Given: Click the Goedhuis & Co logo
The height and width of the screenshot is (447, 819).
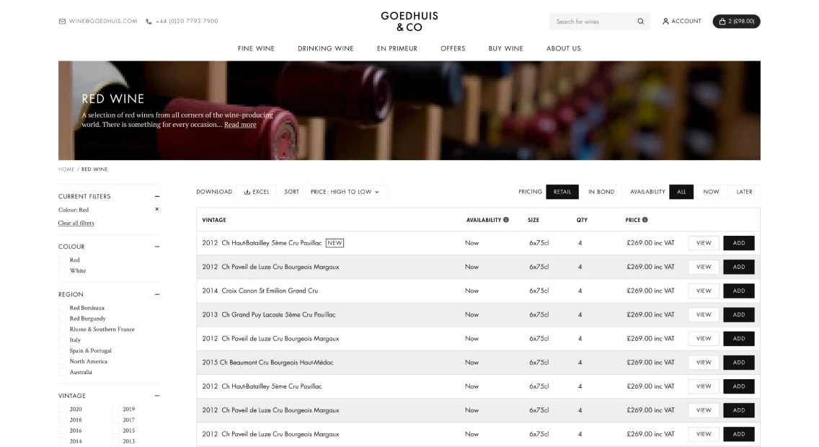Looking at the screenshot, I should (x=409, y=22).
